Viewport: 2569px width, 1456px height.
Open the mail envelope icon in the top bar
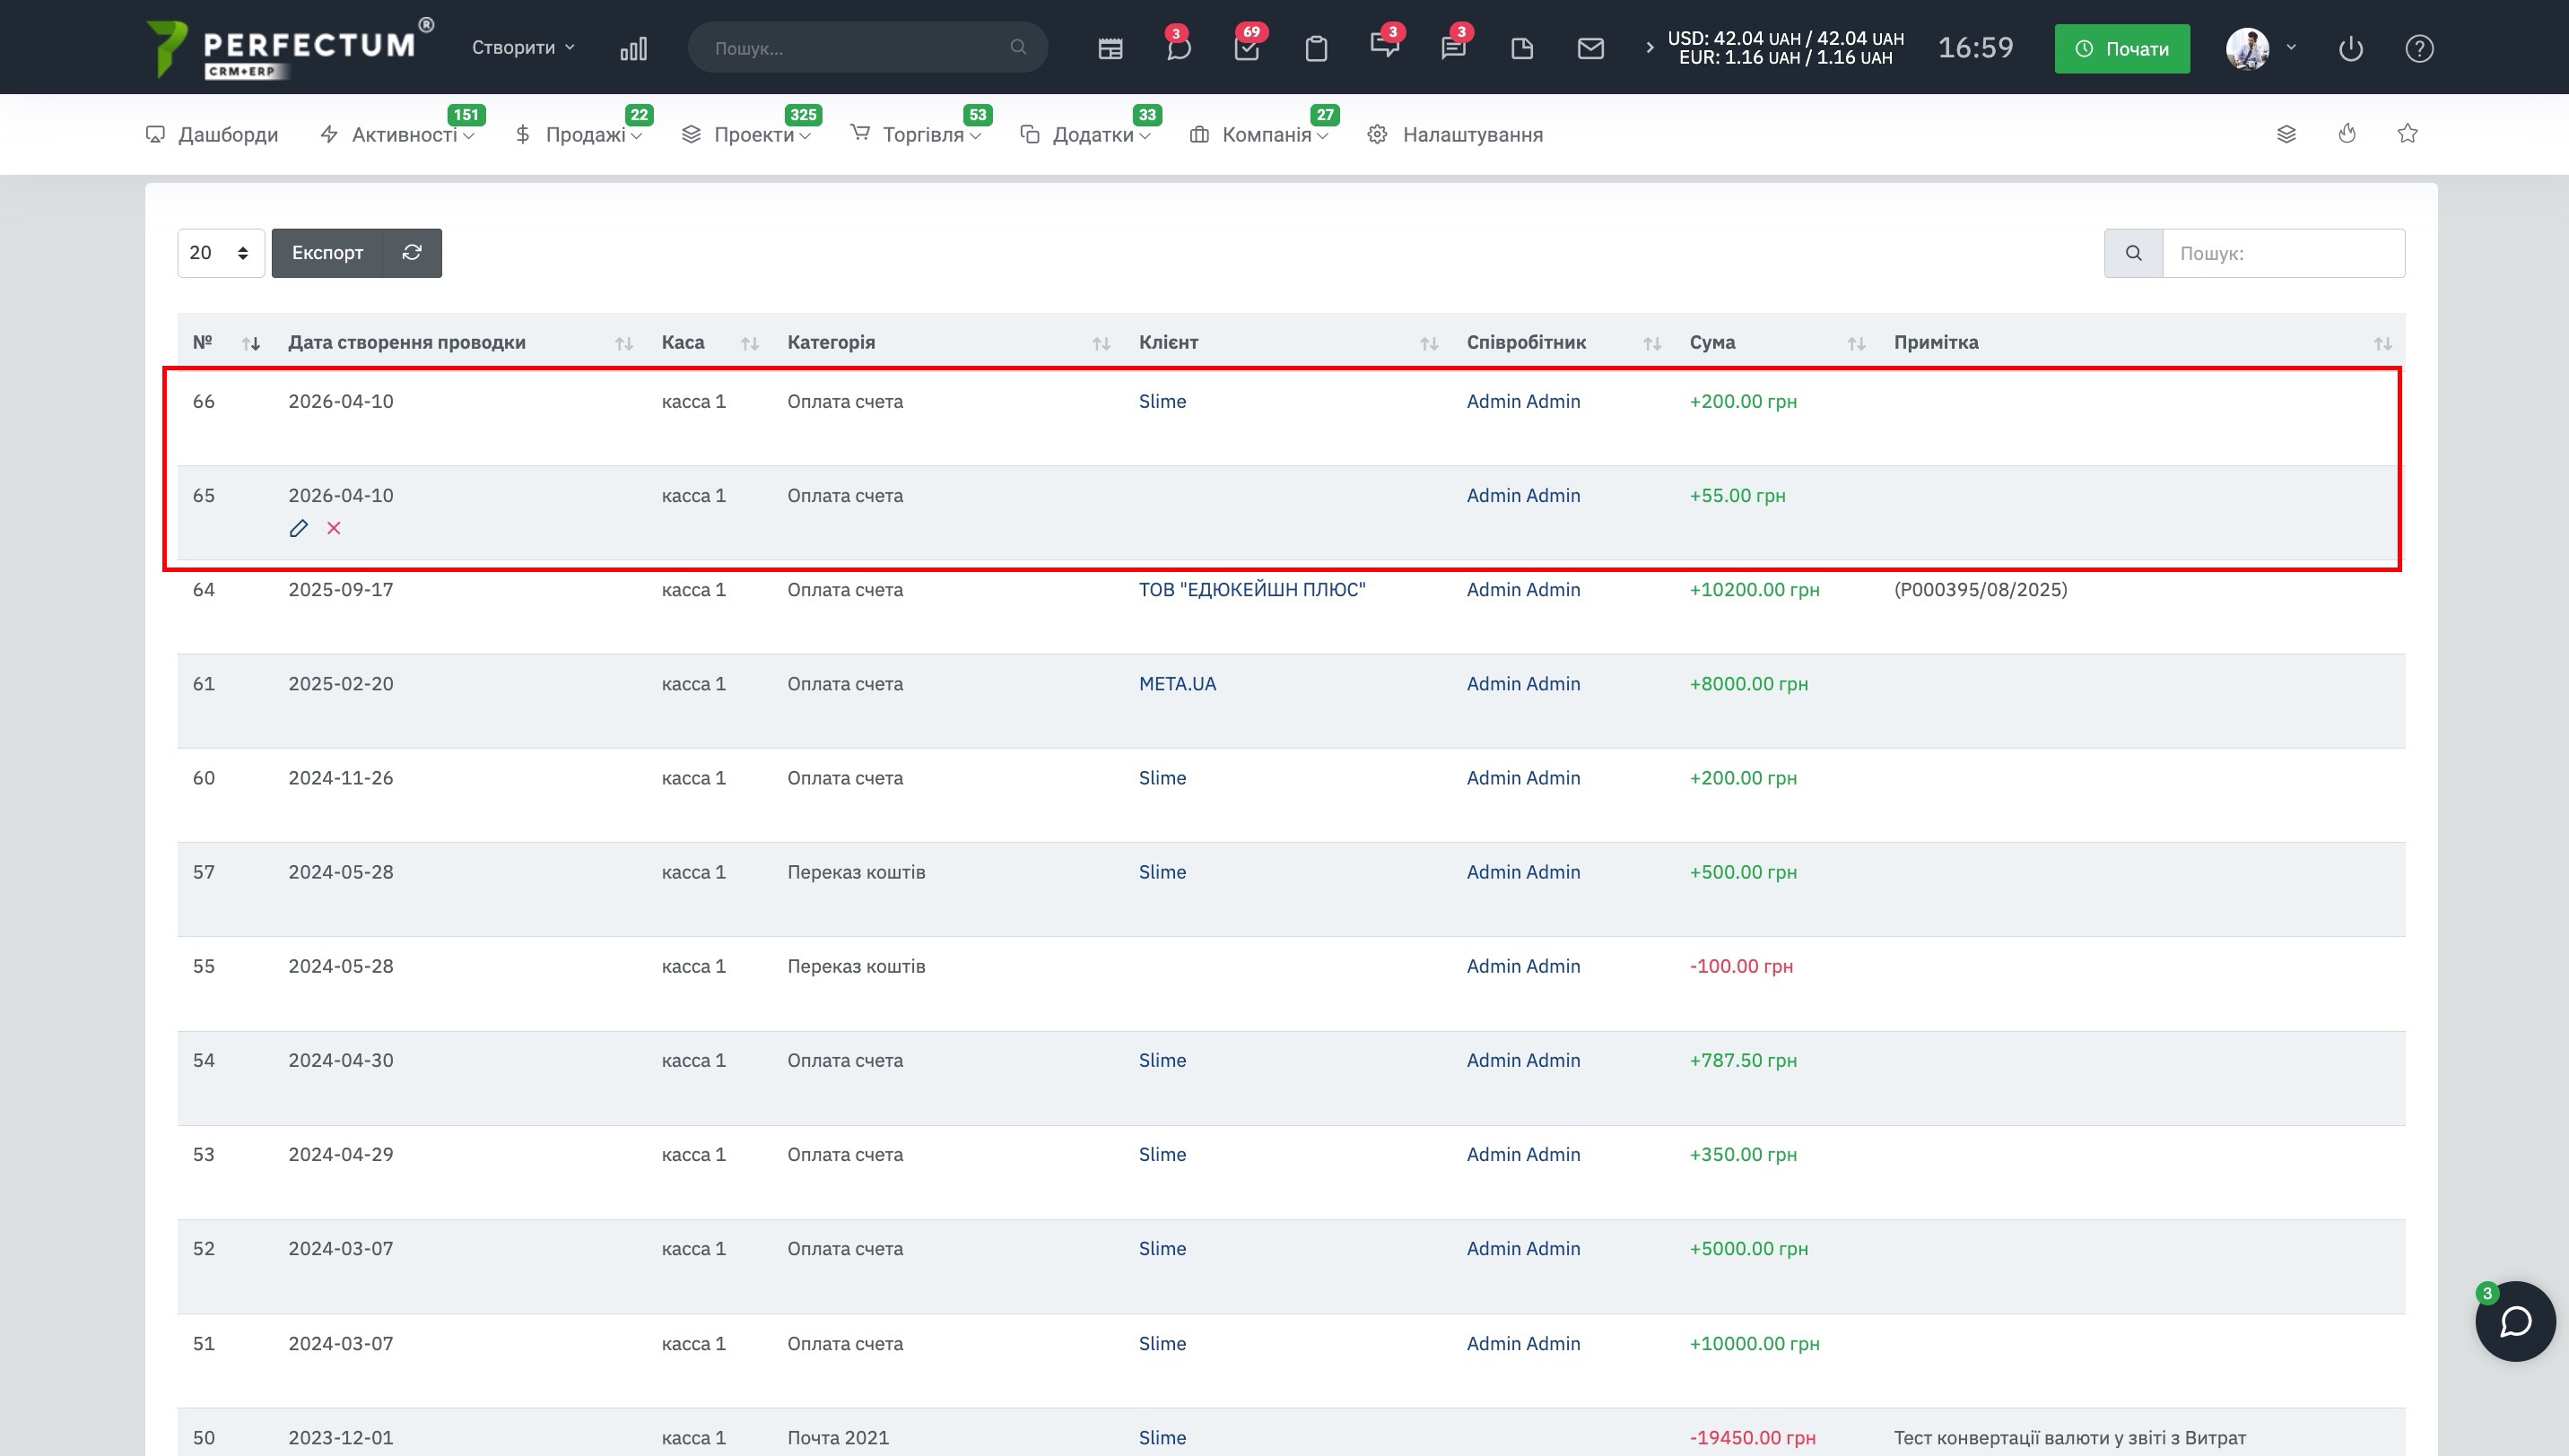[x=1590, y=48]
